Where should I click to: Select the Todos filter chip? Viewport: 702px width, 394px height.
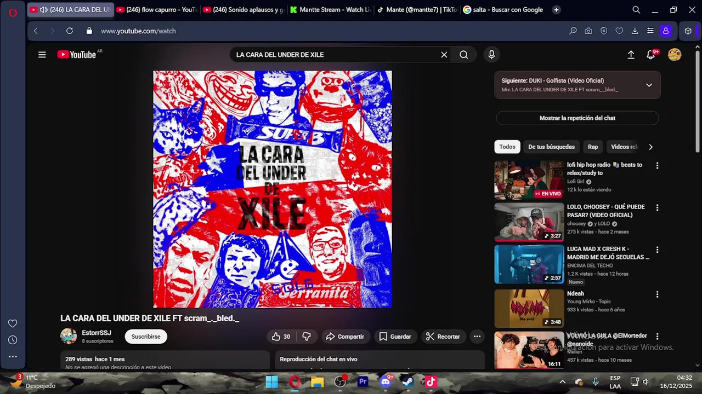click(x=507, y=147)
